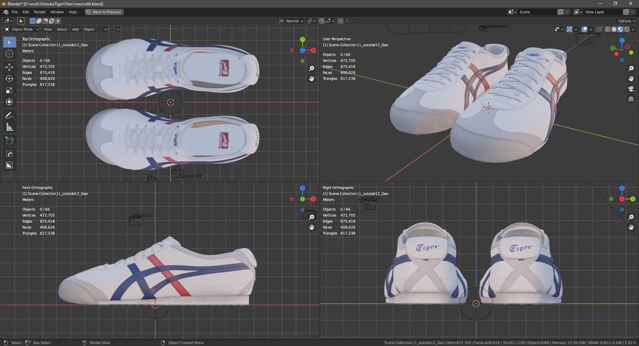This screenshot has width=639, height=346.
Task: Click Back to Previous button
Action: 104,12
